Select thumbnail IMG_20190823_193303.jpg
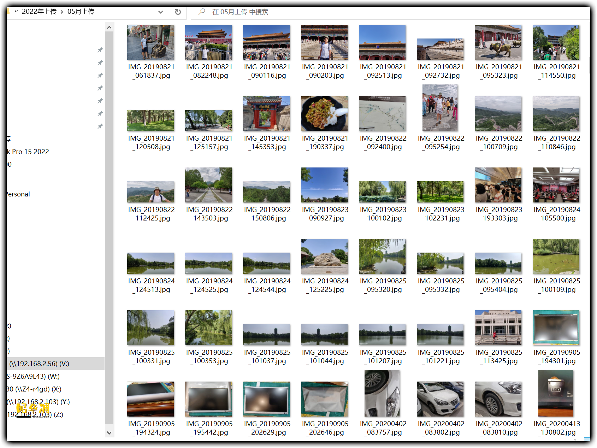This screenshot has height=448, width=597. click(x=498, y=185)
